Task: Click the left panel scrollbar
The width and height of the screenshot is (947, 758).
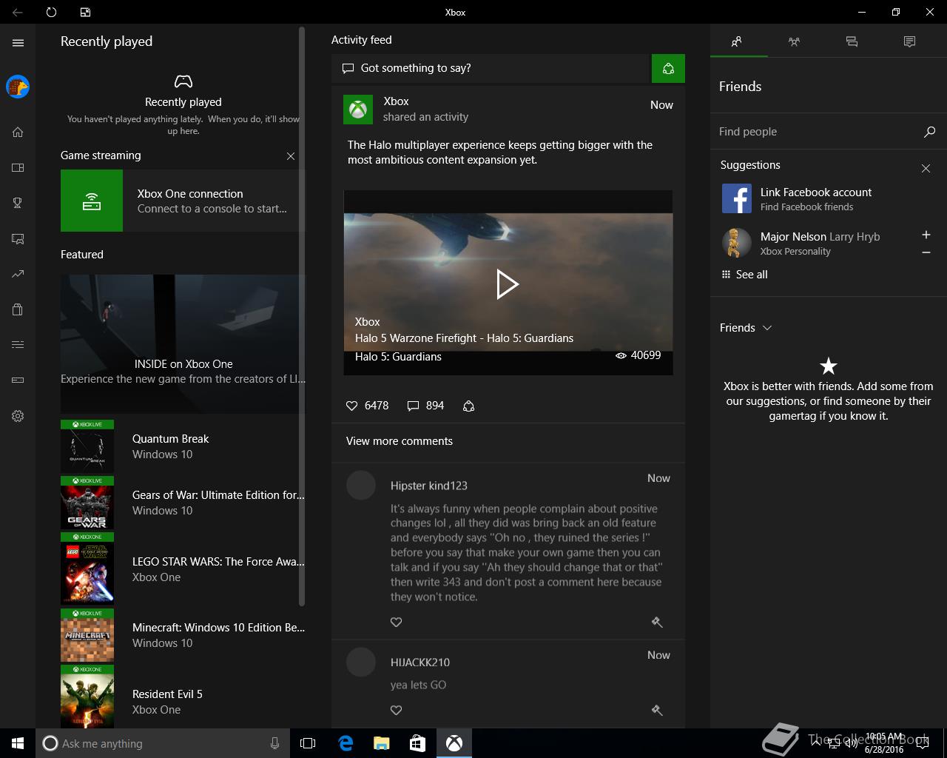Action: (x=302, y=316)
